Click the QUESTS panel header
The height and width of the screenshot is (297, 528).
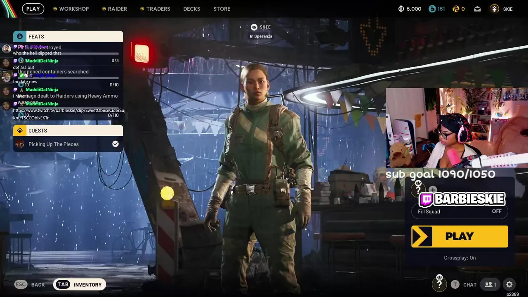point(68,130)
